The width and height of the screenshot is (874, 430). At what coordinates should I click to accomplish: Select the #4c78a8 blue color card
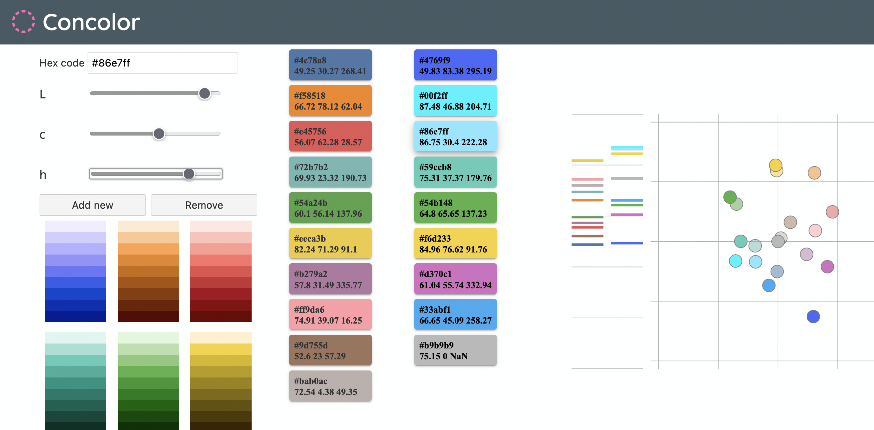coord(330,65)
